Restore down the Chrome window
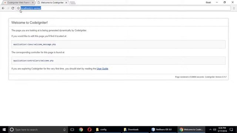This screenshot has height=133, width=237. coord(225,3)
